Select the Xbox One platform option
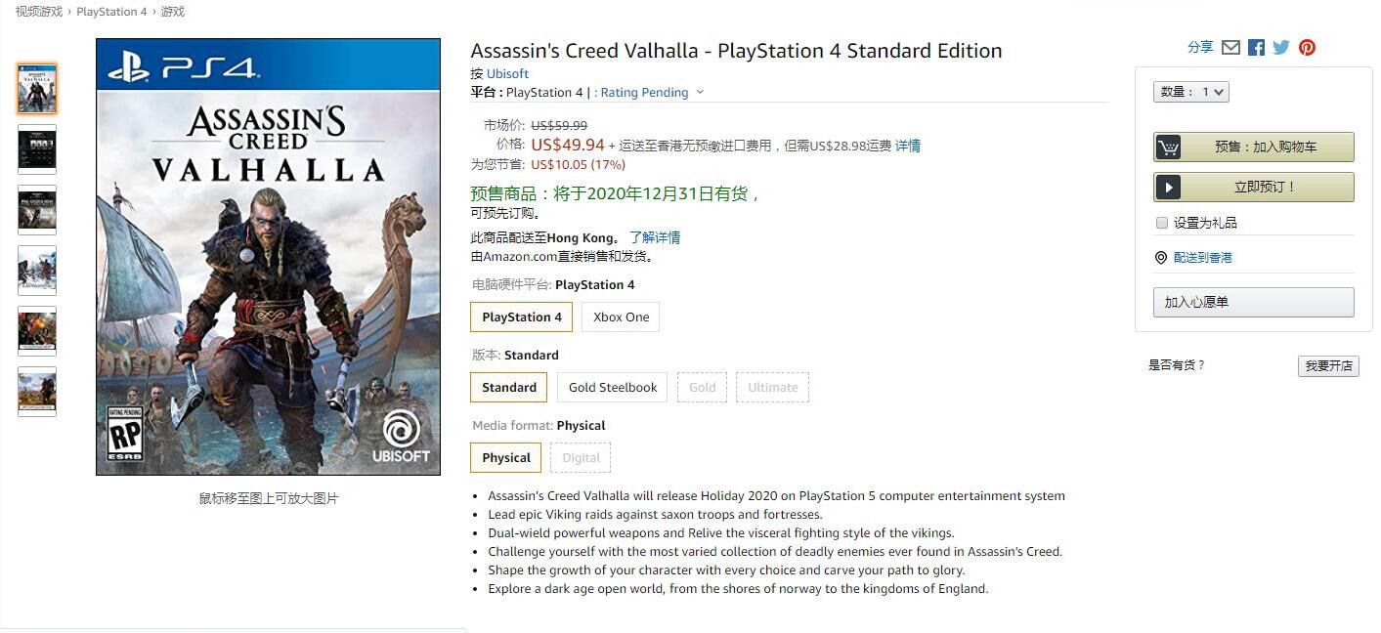This screenshot has height=633, width=1381. (621, 316)
